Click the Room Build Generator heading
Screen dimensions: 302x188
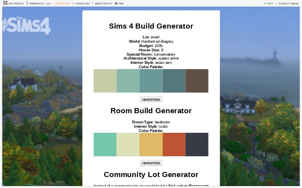pos(151,111)
